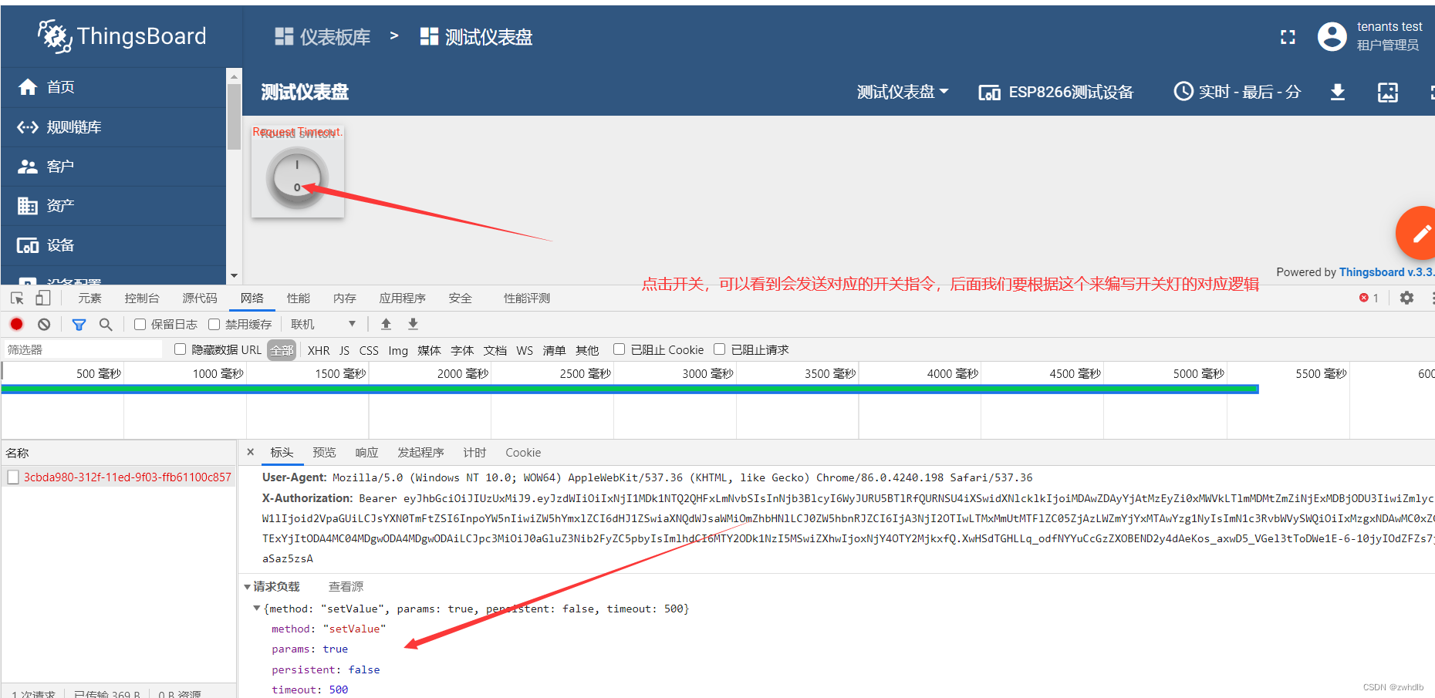Viewport: 1435px width, 698px height.
Task: Open the Cookie details tab
Action: (523, 453)
